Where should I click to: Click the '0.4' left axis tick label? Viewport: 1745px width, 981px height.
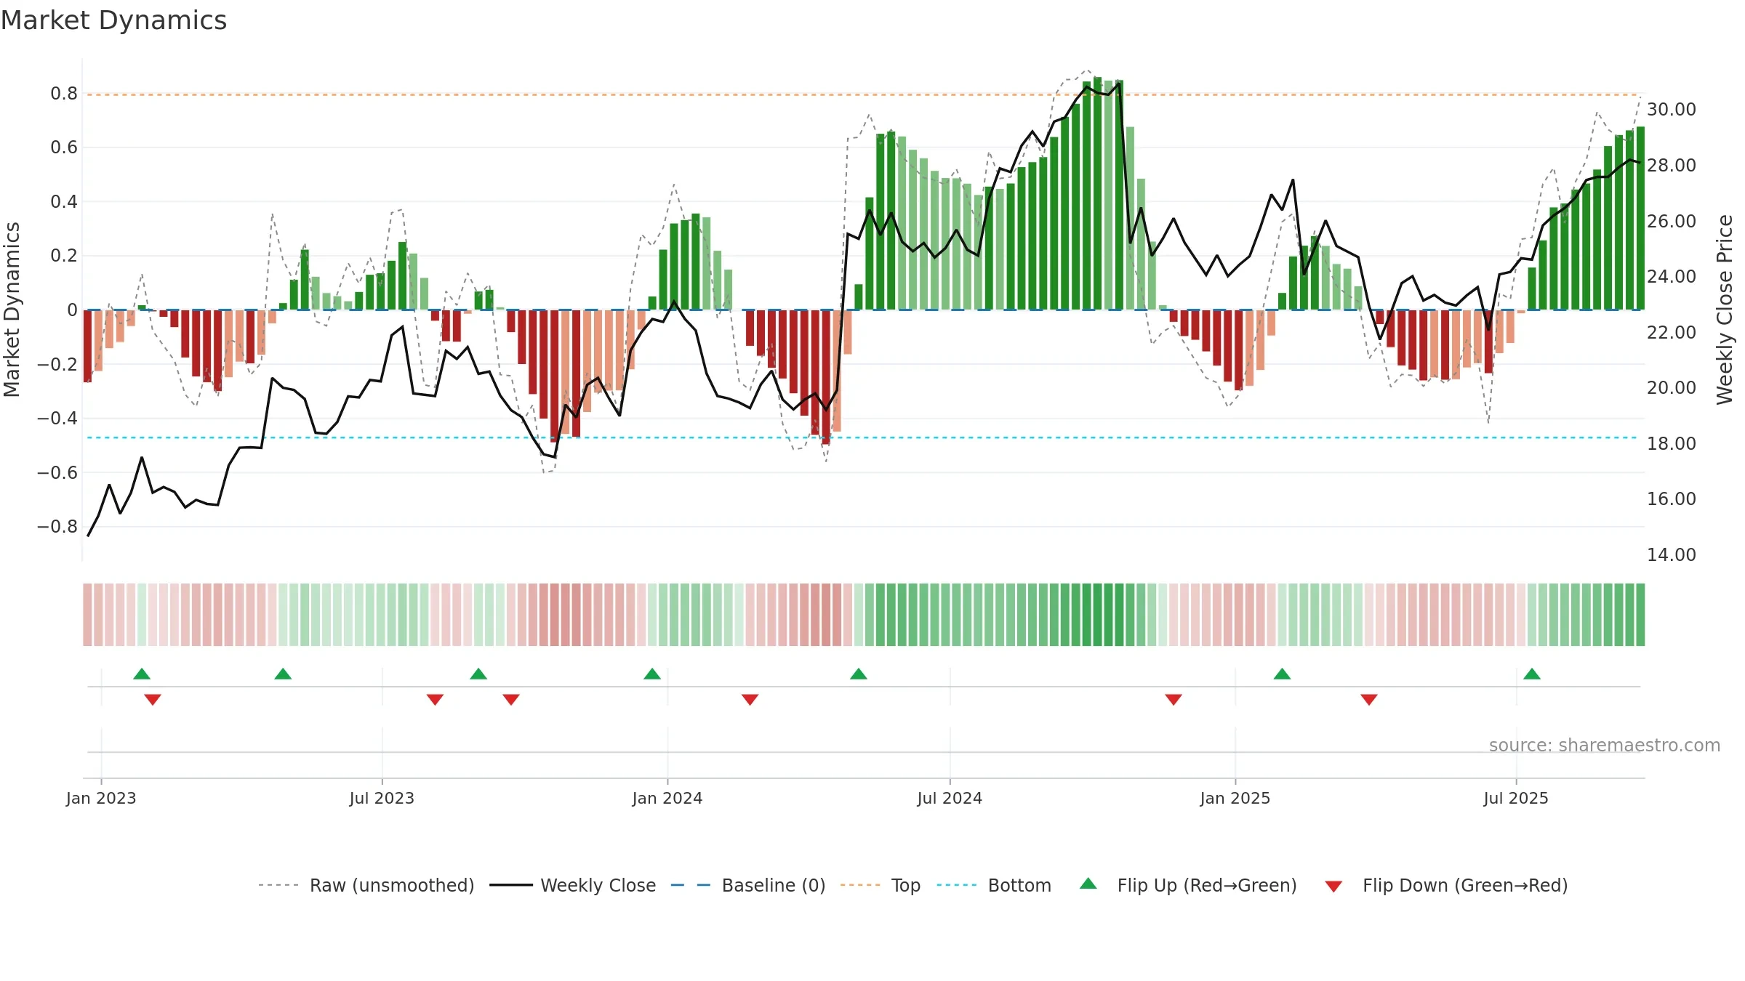click(64, 201)
